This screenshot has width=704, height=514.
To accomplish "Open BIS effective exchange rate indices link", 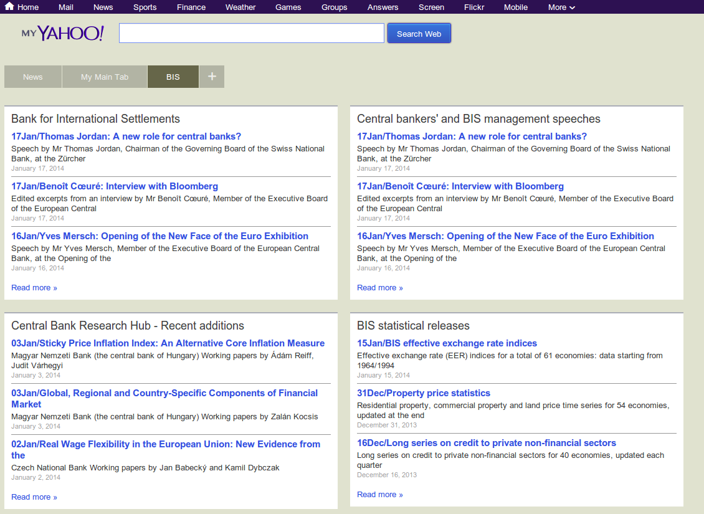I will tap(447, 343).
